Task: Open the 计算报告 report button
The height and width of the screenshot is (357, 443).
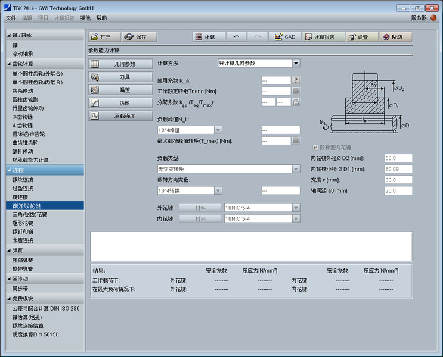Action: [x=323, y=37]
